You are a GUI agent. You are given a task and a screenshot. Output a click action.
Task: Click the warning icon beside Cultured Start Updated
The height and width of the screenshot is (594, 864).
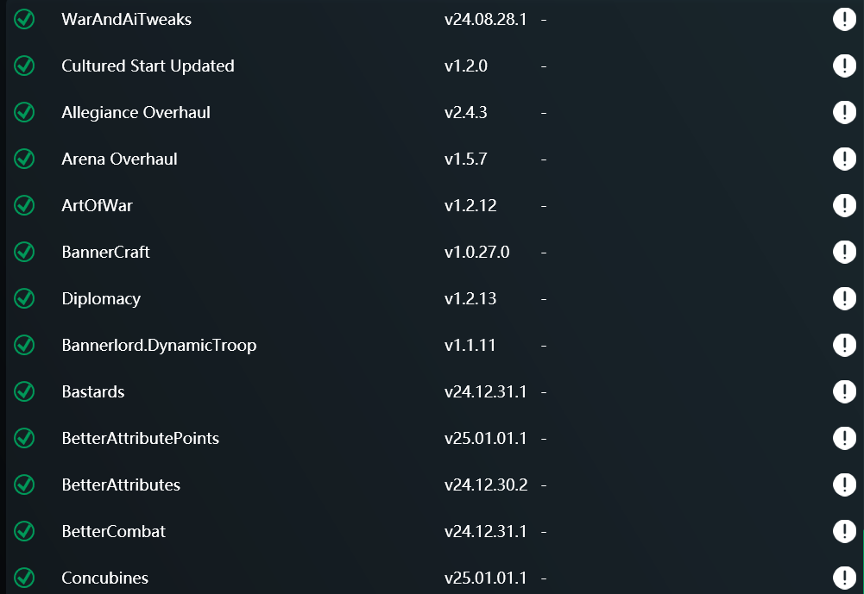pyautogui.click(x=843, y=66)
